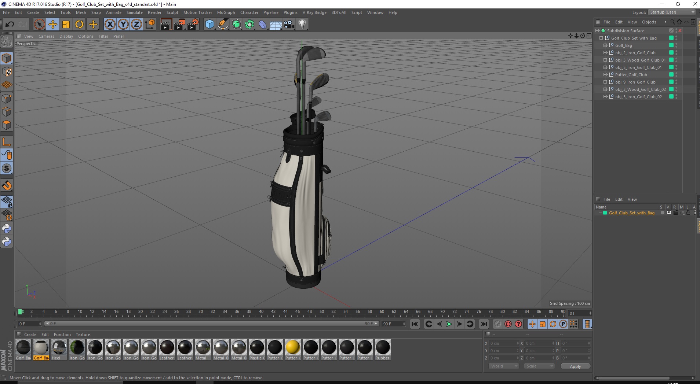Viewport: 700px width, 384px height.
Task: Open the Simulate menu
Action: 135,12
